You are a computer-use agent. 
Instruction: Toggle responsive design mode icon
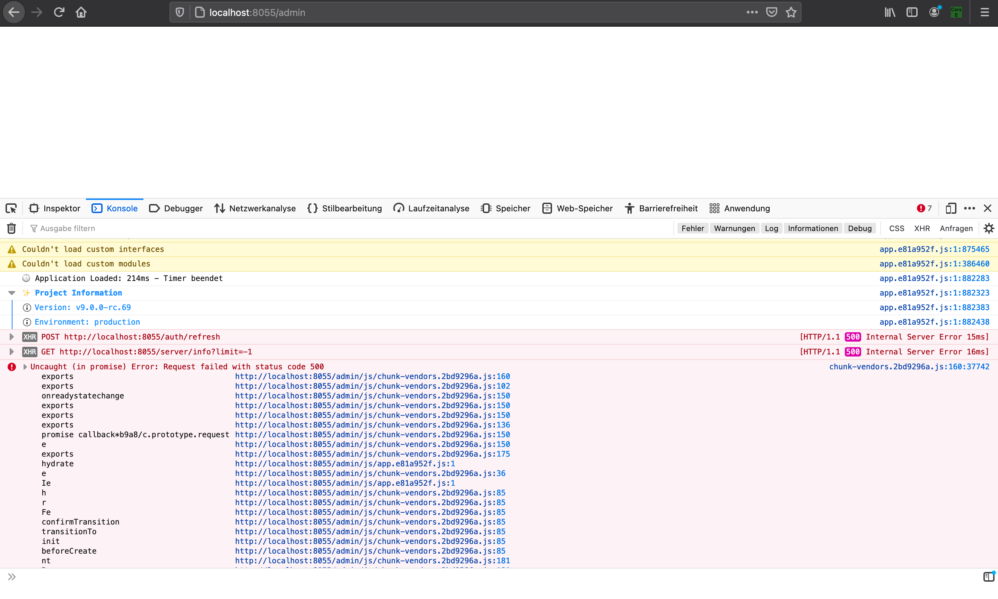point(951,208)
